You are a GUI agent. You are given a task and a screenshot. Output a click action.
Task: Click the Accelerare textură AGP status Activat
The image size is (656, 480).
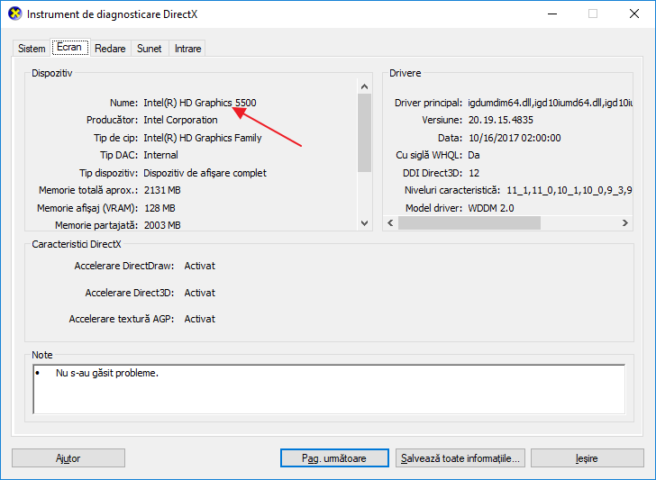tap(199, 319)
